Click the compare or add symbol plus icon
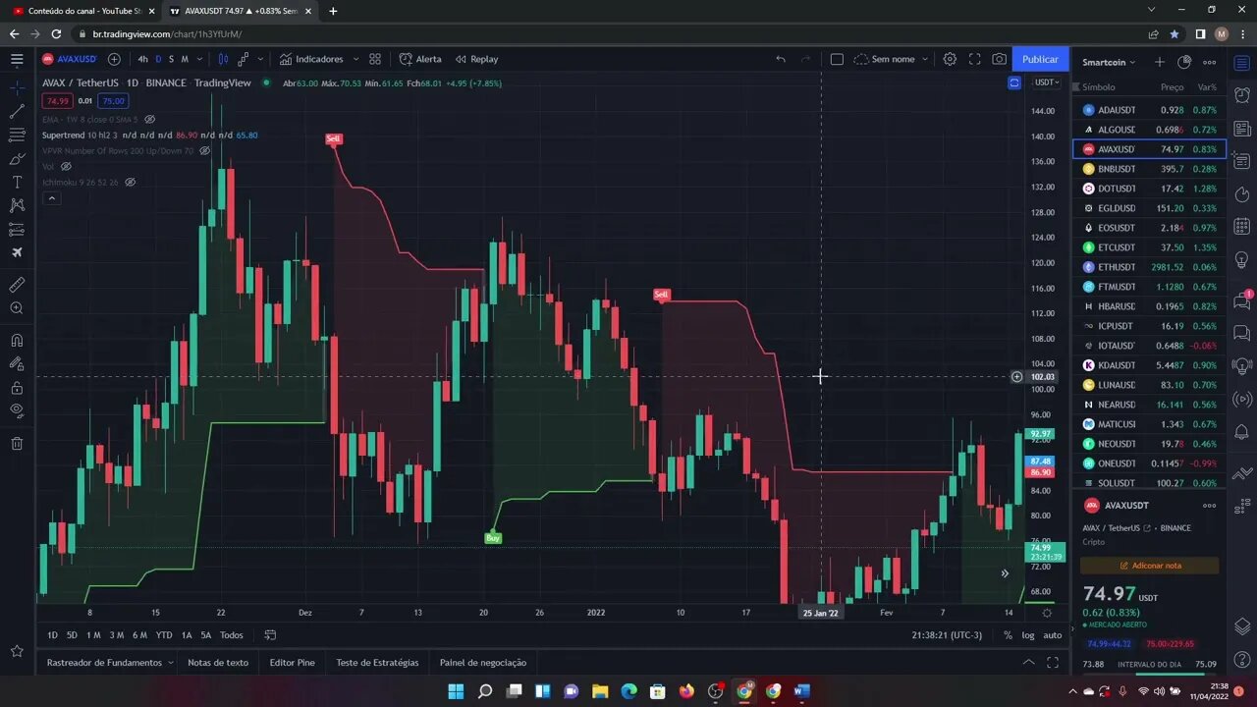1257x707 pixels. 114,59
